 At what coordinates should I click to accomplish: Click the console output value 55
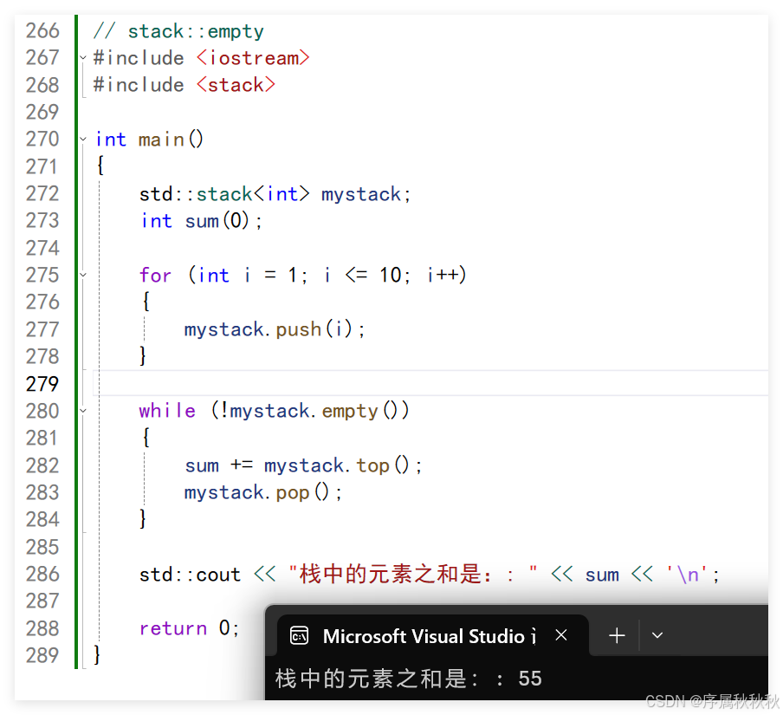(530, 678)
